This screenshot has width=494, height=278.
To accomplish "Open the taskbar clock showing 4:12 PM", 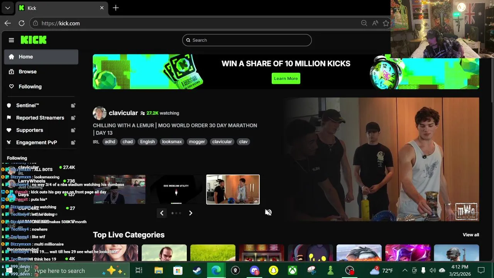I will tap(460, 271).
